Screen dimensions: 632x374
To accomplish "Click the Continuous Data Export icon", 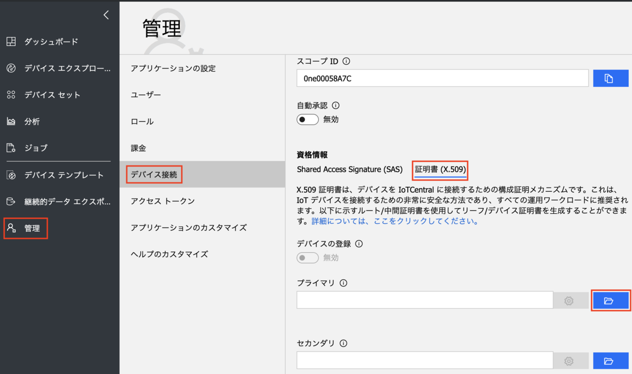I will pos(11,201).
